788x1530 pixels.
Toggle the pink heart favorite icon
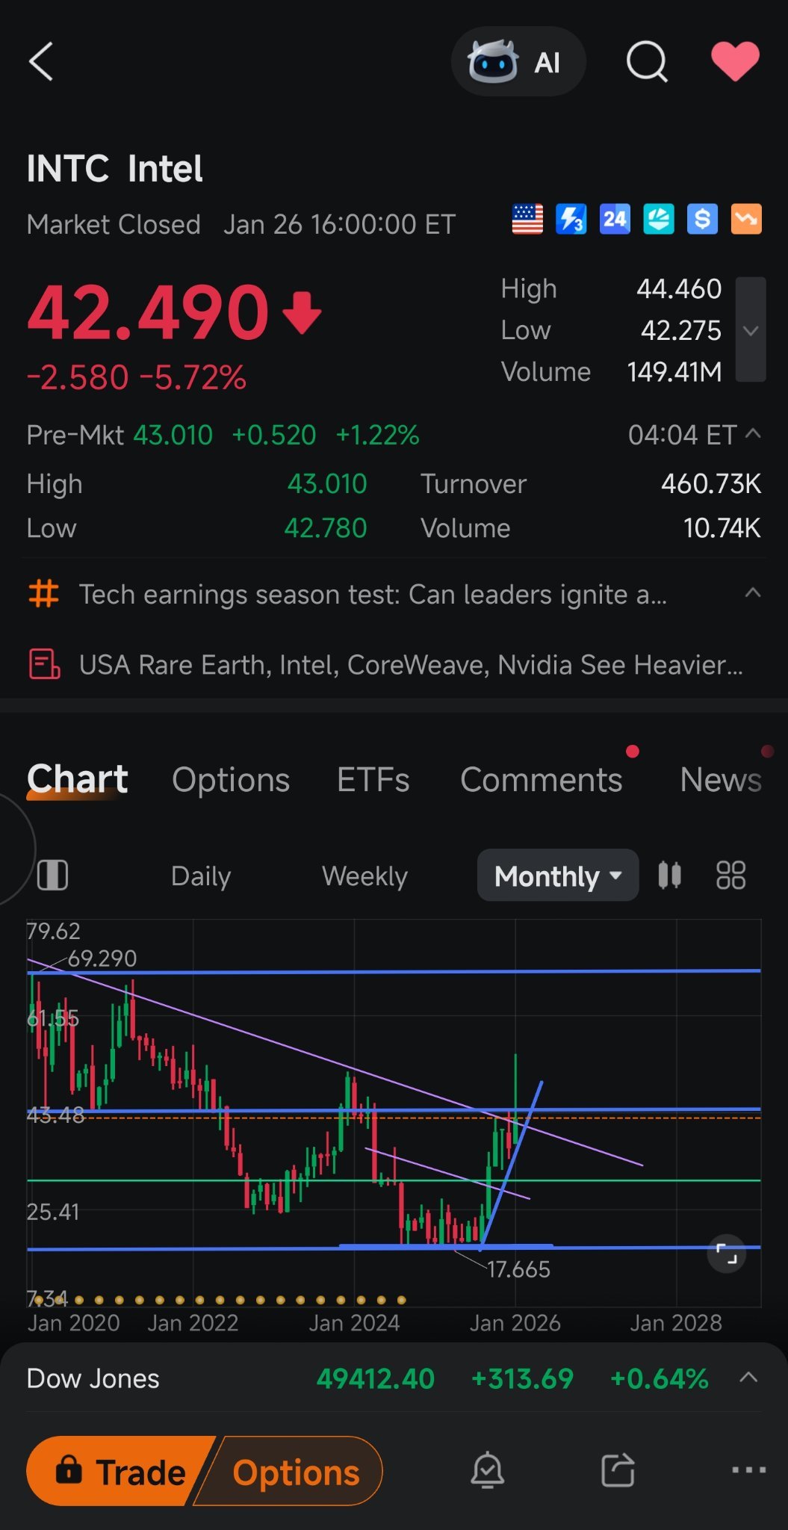[x=736, y=61]
